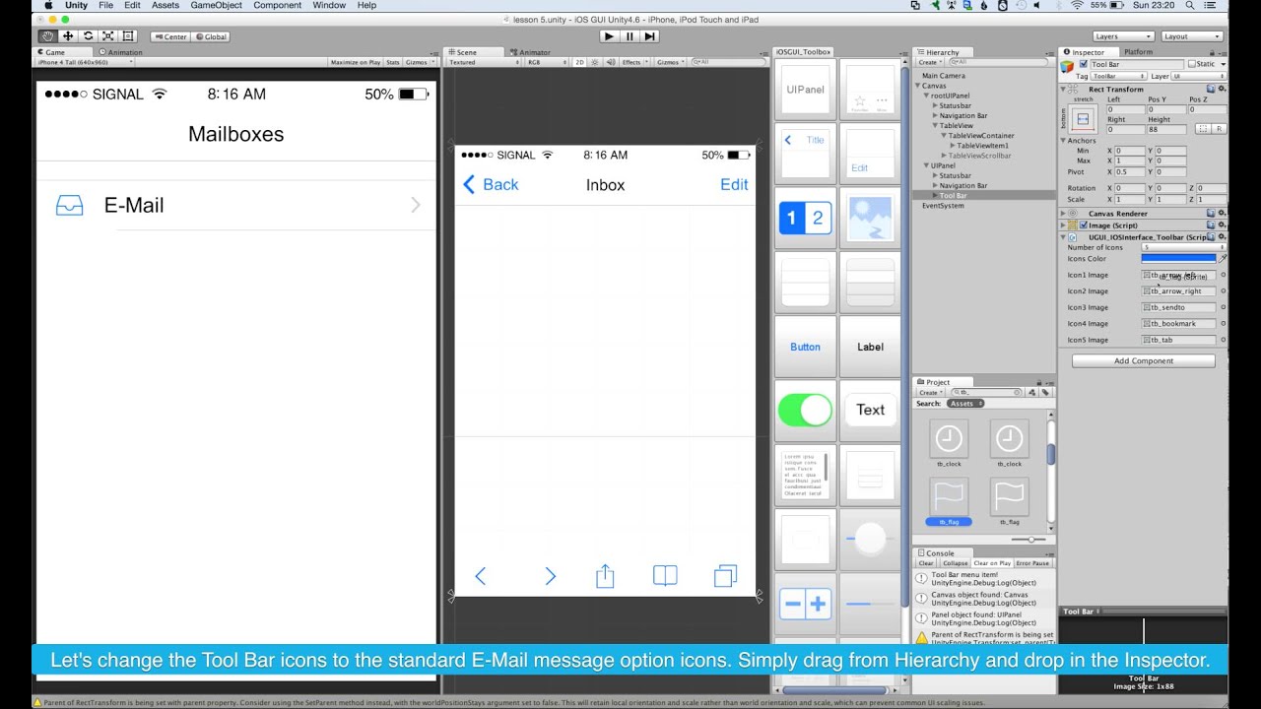Pick the segmented control 1 2 toolbox item
This screenshot has width=1261, height=709.
pyautogui.click(x=805, y=218)
